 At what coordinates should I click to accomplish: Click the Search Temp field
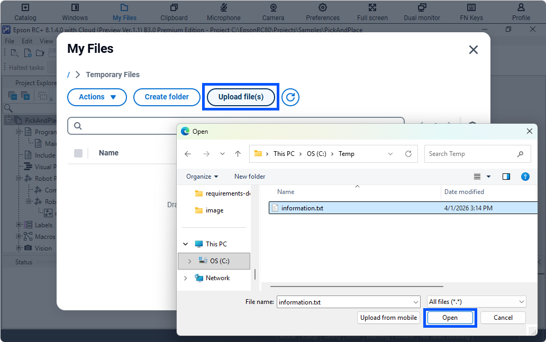tap(477, 154)
